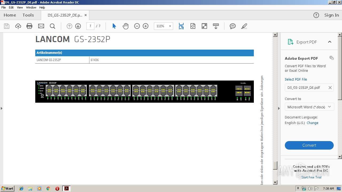This screenshot has width=342, height=192.
Task: Click the copy icon beside Adobe Export PDF
Action: 332,58
